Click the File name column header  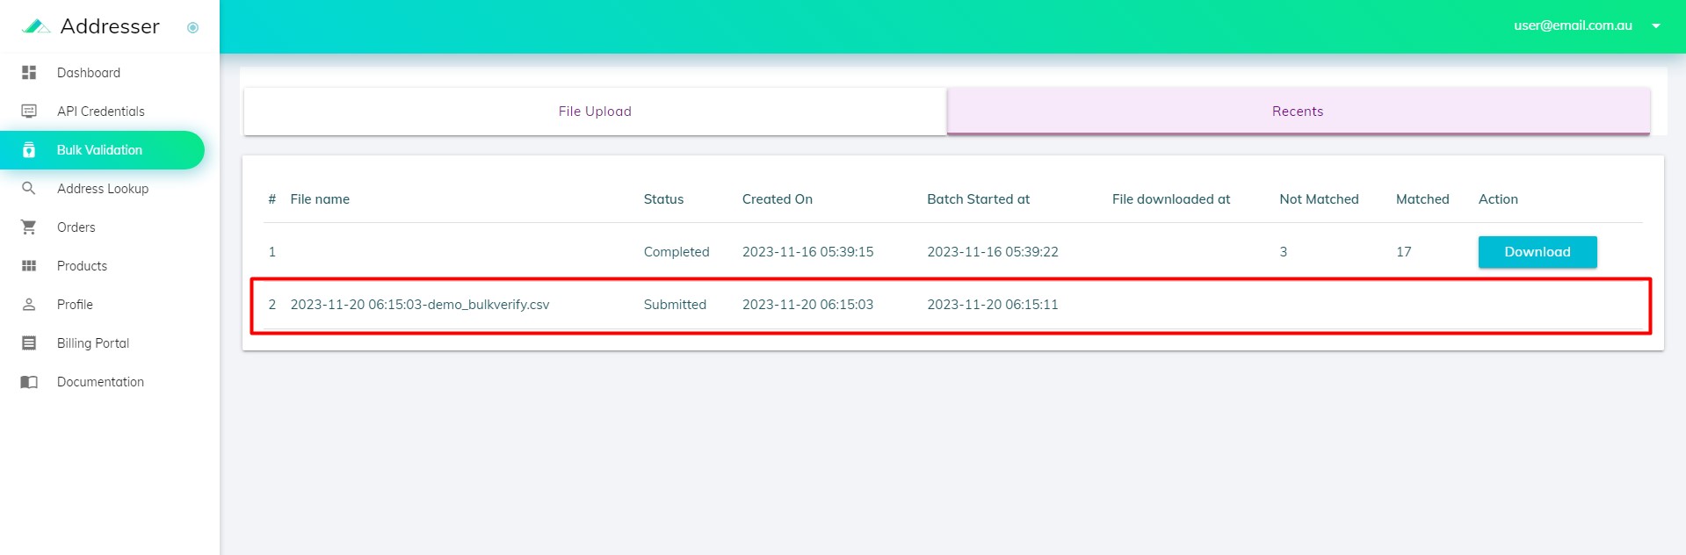coord(320,199)
